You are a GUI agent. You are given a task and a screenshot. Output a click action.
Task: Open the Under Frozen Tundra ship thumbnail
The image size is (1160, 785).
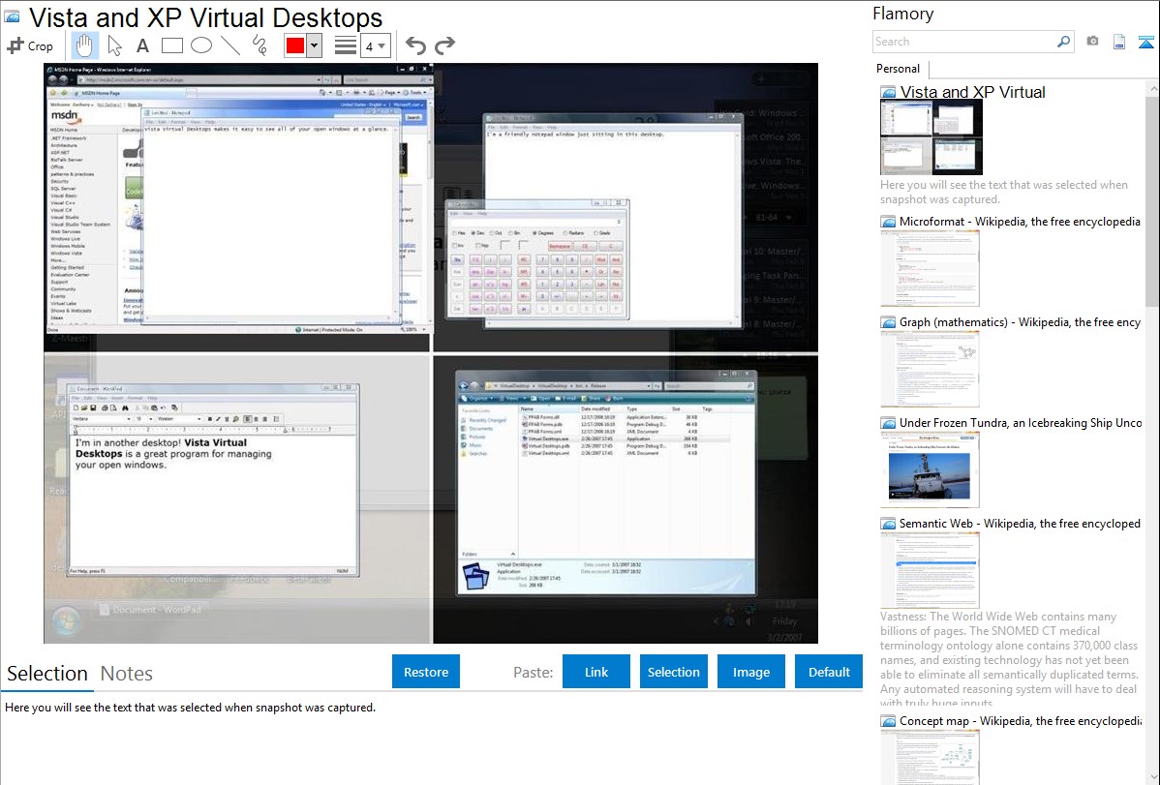pyautogui.click(x=930, y=469)
